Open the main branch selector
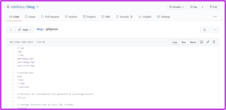Image resolution: width=226 pixels, height=110 pixels. pyautogui.click(x=25, y=30)
